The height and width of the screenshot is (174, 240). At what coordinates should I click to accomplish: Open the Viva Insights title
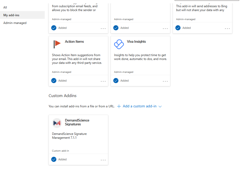tap(136, 41)
